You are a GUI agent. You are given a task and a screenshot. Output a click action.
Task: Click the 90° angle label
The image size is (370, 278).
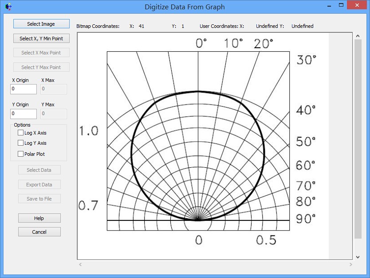pyautogui.click(x=306, y=219)
